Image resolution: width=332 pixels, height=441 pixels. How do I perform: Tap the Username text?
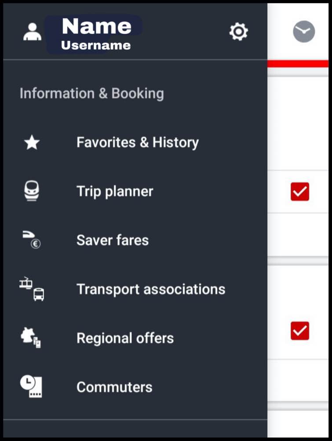96,45
